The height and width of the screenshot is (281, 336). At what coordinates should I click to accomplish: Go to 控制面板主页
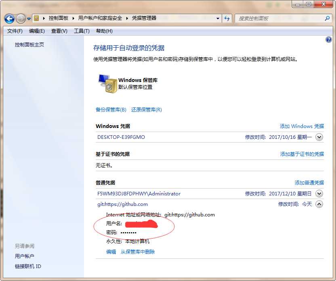pyautogui.click(x=29, y=44)
